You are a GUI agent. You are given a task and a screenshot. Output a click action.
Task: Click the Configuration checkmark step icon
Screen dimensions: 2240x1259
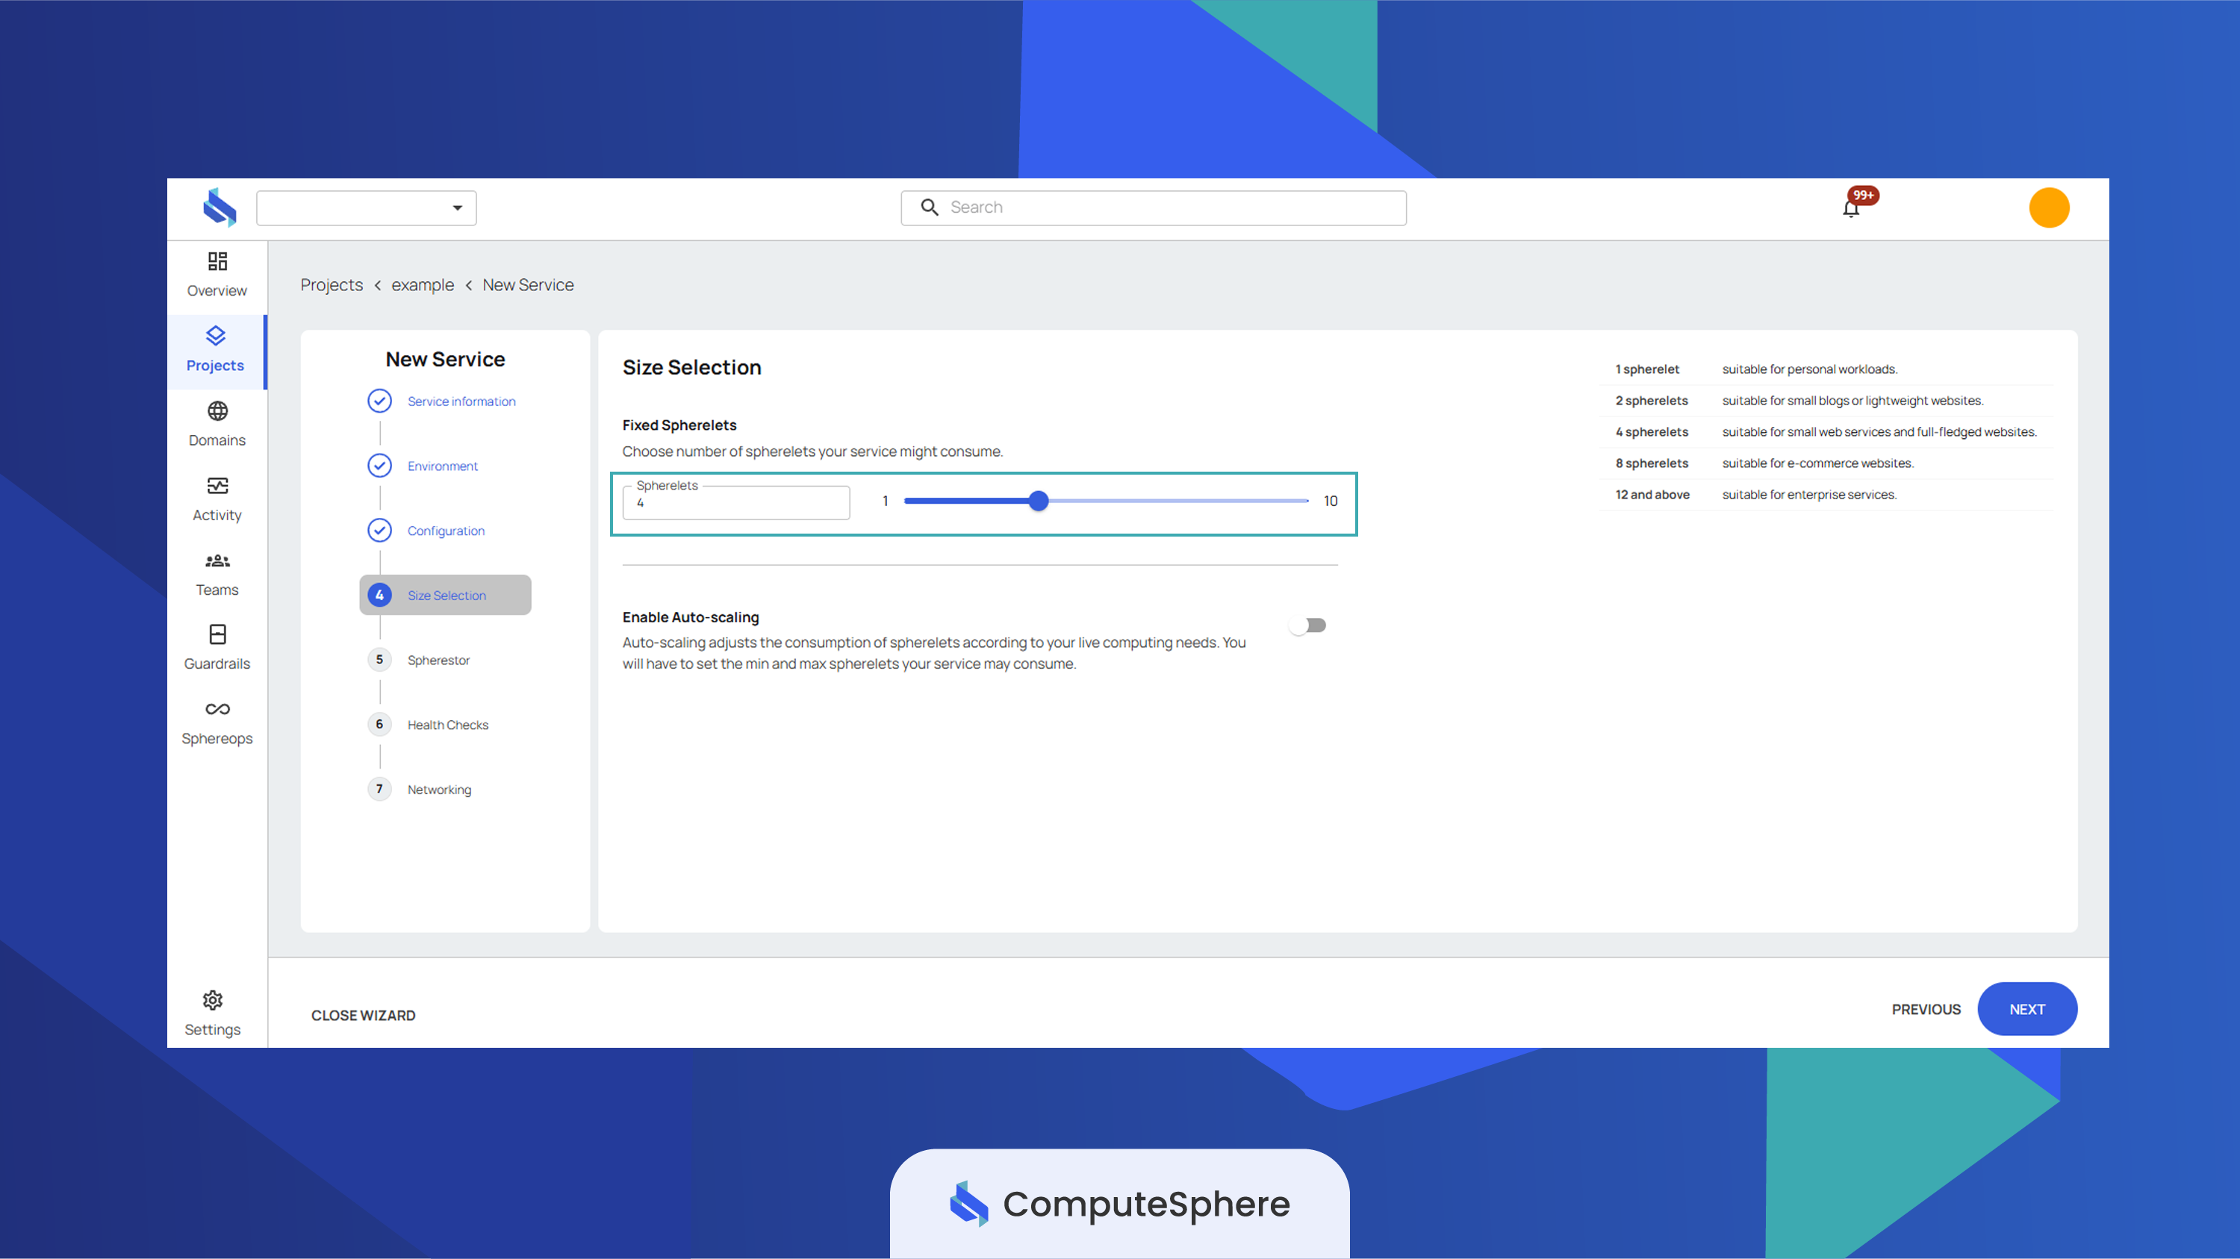click(379, 530)
